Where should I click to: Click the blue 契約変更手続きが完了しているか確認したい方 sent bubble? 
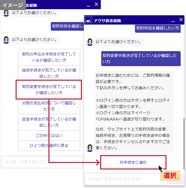[141, 59]
